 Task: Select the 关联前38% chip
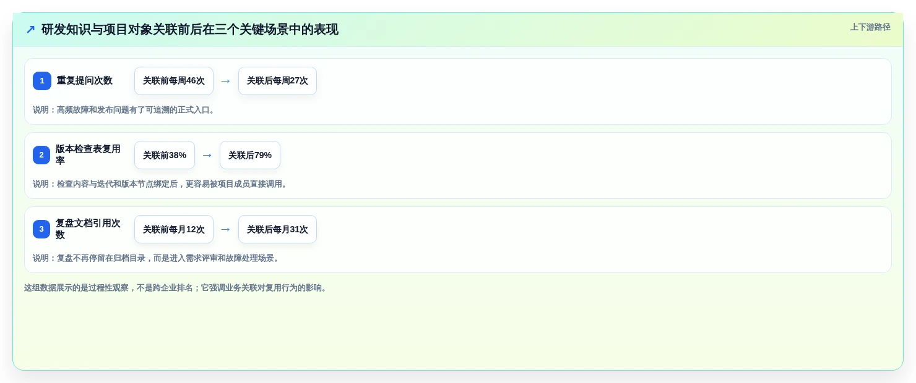pyautogui.click(x=165, y=155)
